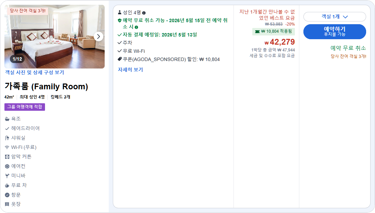This screenshot has height=213, width=375.
Task: Click 객실 사진 및 상세 구성 보기 link
Action: tap(35, 72)
